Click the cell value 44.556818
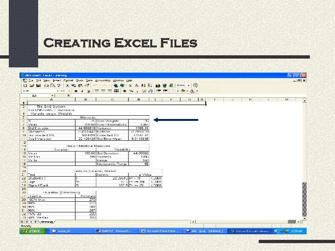This screenshot has height=251, width=335. pyautogui.click(x=87, y=128)
